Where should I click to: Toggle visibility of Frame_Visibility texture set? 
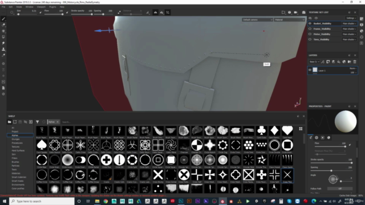tap(310, 29)
